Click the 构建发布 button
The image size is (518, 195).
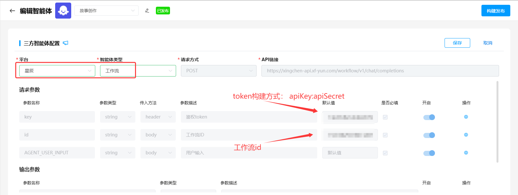(496, 11)
